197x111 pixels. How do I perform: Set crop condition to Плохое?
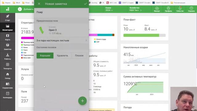point(79,55)
